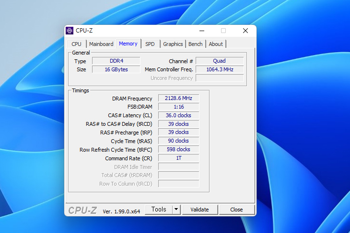
Task: Click the 2128.6 MHz DRAM frequency value
Action: pyautogui.click(x=178, y=98)
